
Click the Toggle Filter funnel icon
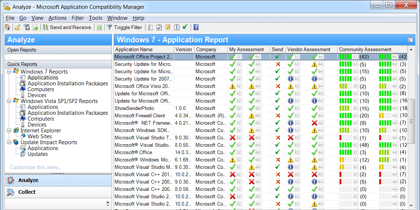coord(109,27)
